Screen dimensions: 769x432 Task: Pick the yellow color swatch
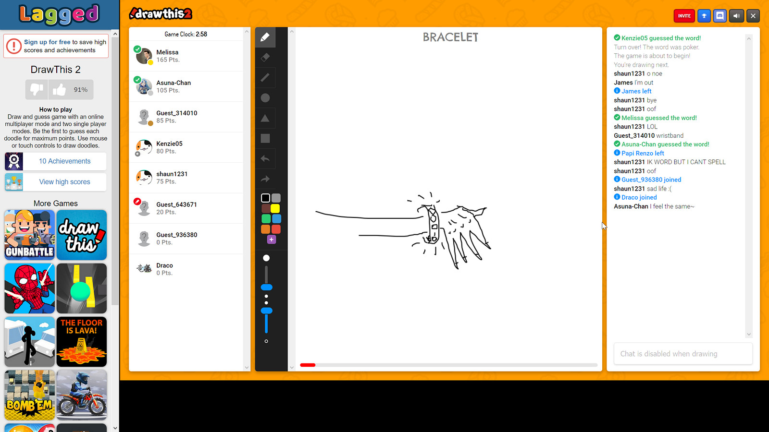275,208
